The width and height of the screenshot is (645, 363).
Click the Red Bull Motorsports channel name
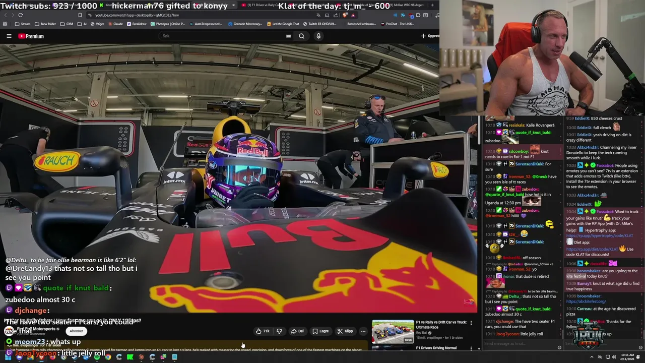[x=35, y=329]
